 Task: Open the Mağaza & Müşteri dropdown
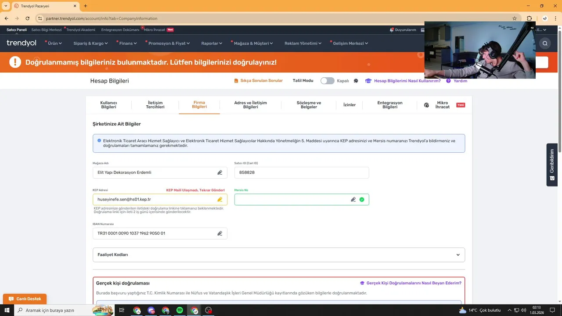[x=252, y=43]
